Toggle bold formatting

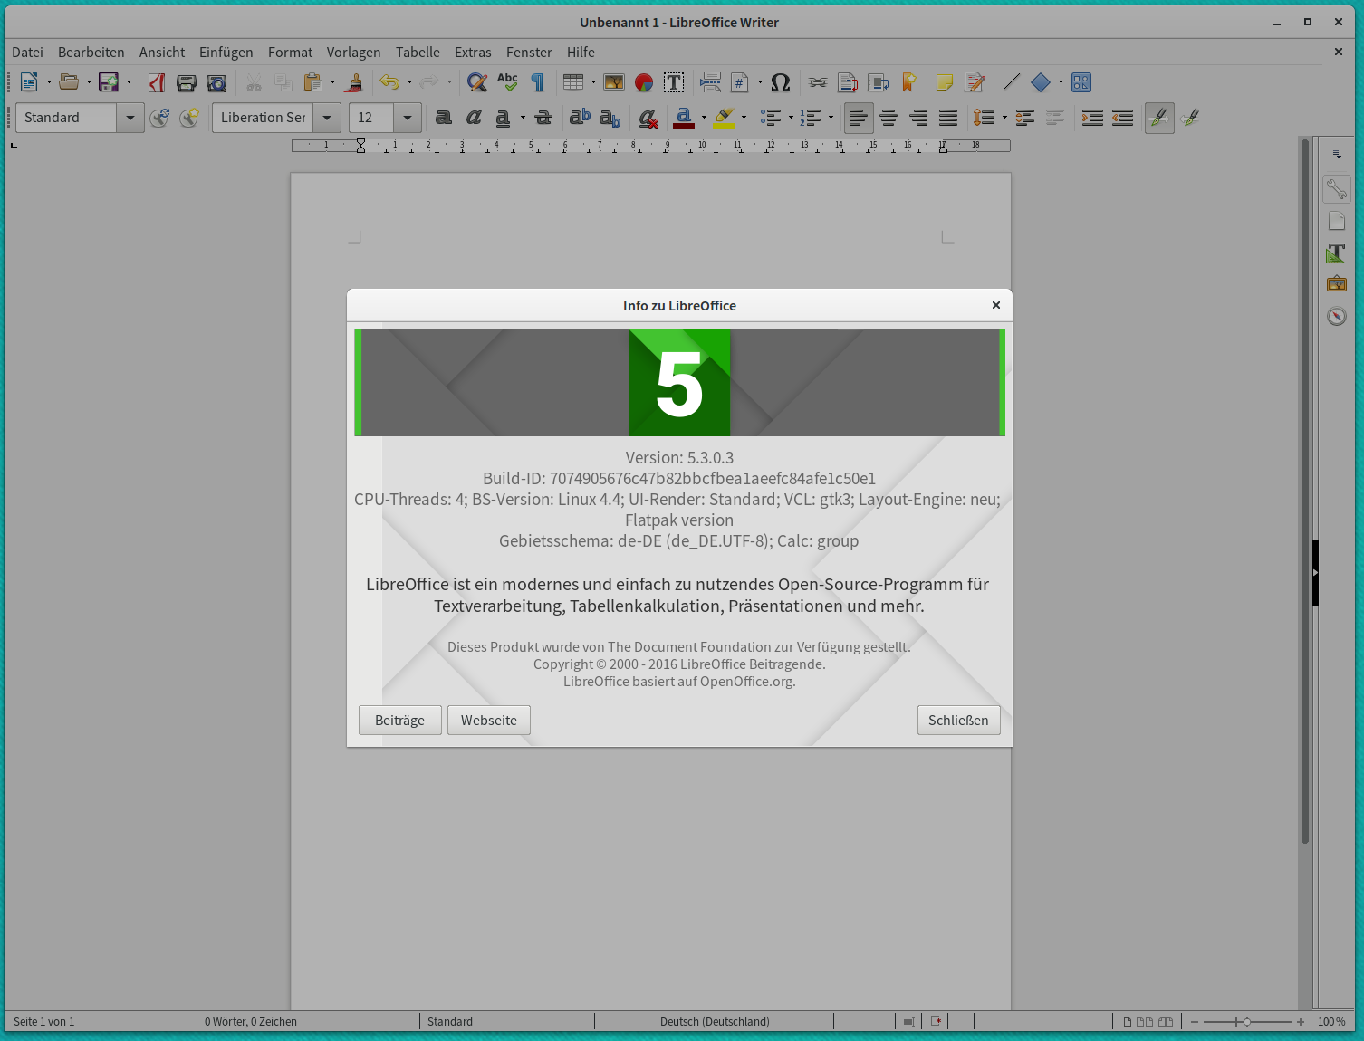[x=443, y=118]
